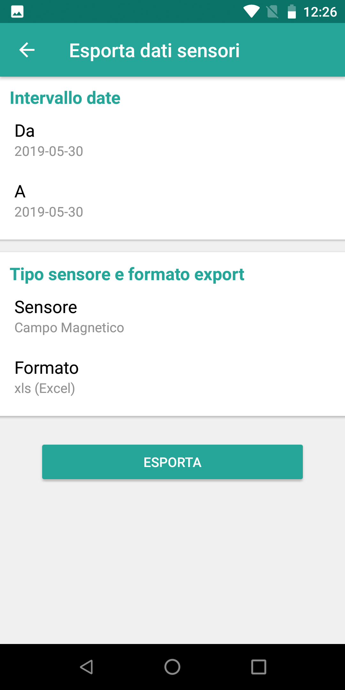Tap the clock showing 12:26
Image resolution: width=345 pixels, height=690 pixels.
(x=320, y=12)
